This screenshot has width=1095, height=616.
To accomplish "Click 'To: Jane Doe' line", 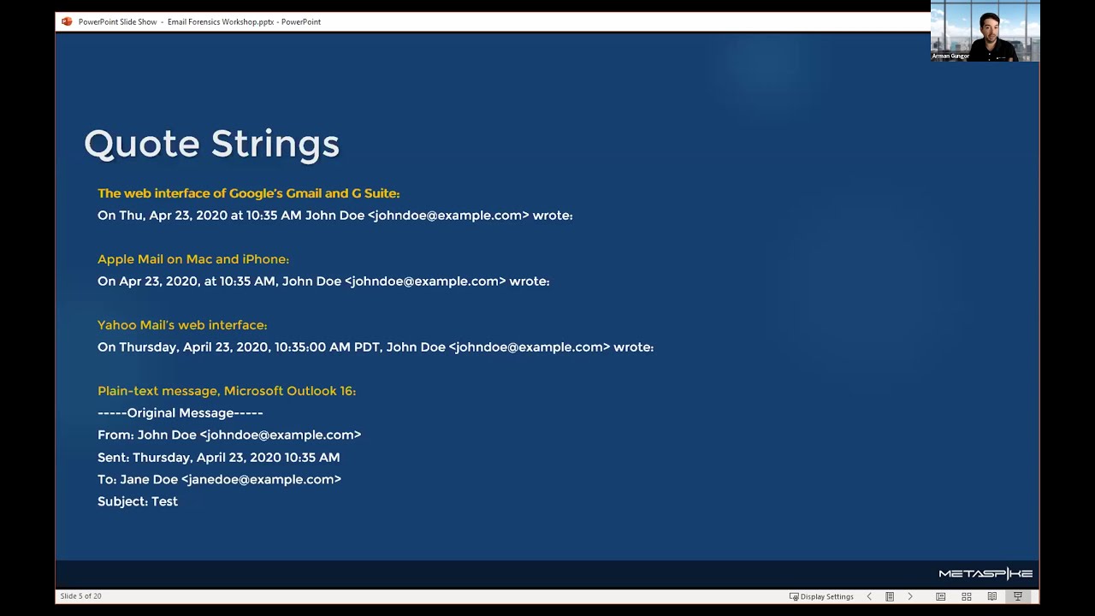I will (219, 479).
